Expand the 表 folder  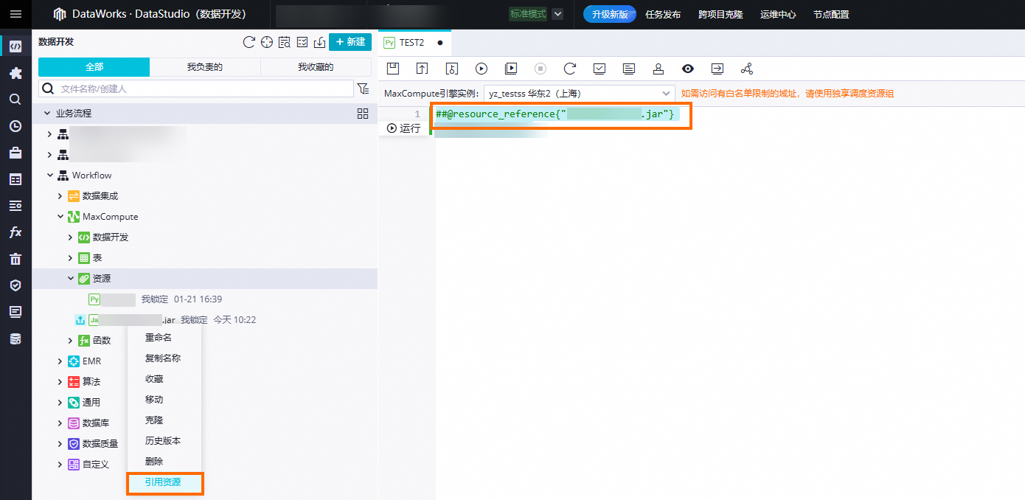tap(71, 258)
